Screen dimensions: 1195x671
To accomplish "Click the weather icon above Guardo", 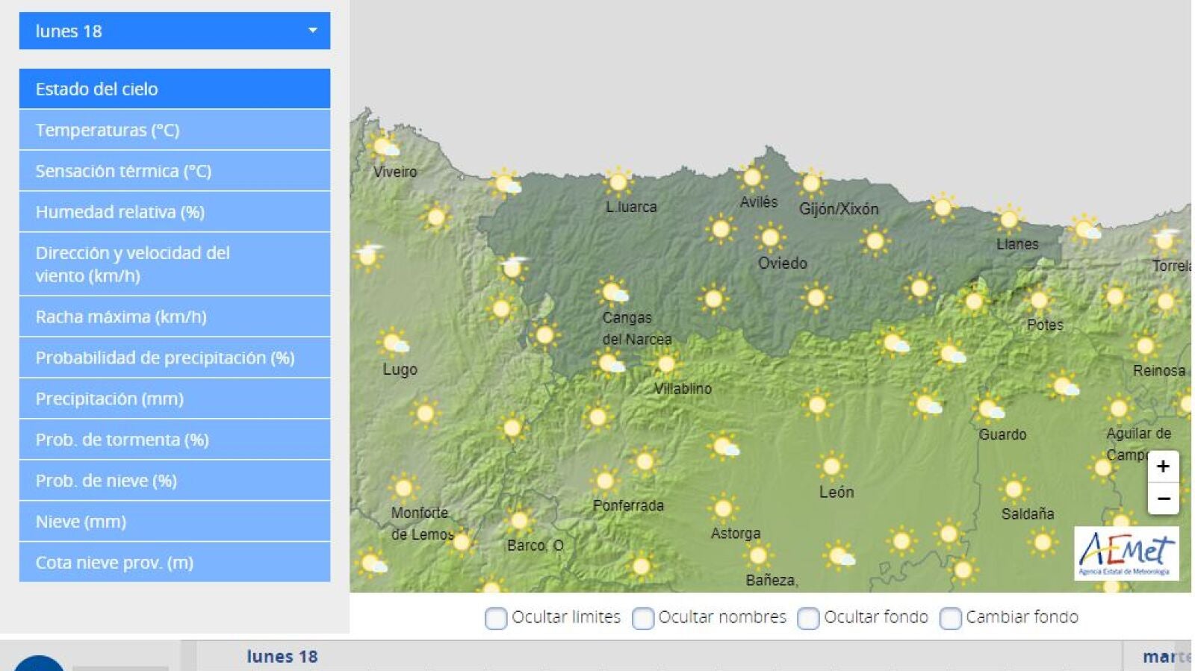I will coord(990,409).
